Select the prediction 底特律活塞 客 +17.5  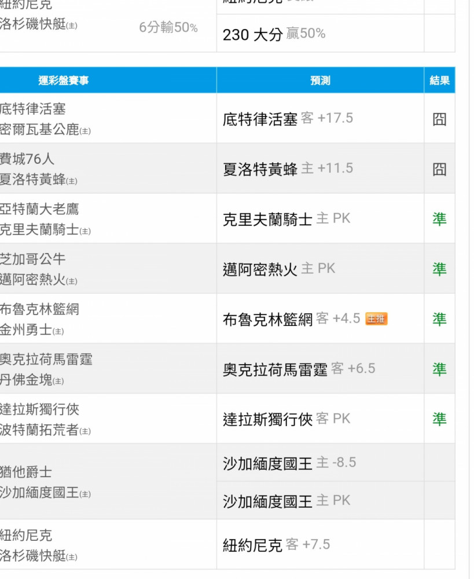point(288,119)
